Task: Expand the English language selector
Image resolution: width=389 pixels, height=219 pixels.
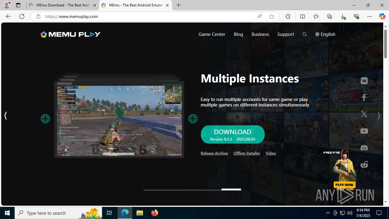Action: [x=325, y=34]
